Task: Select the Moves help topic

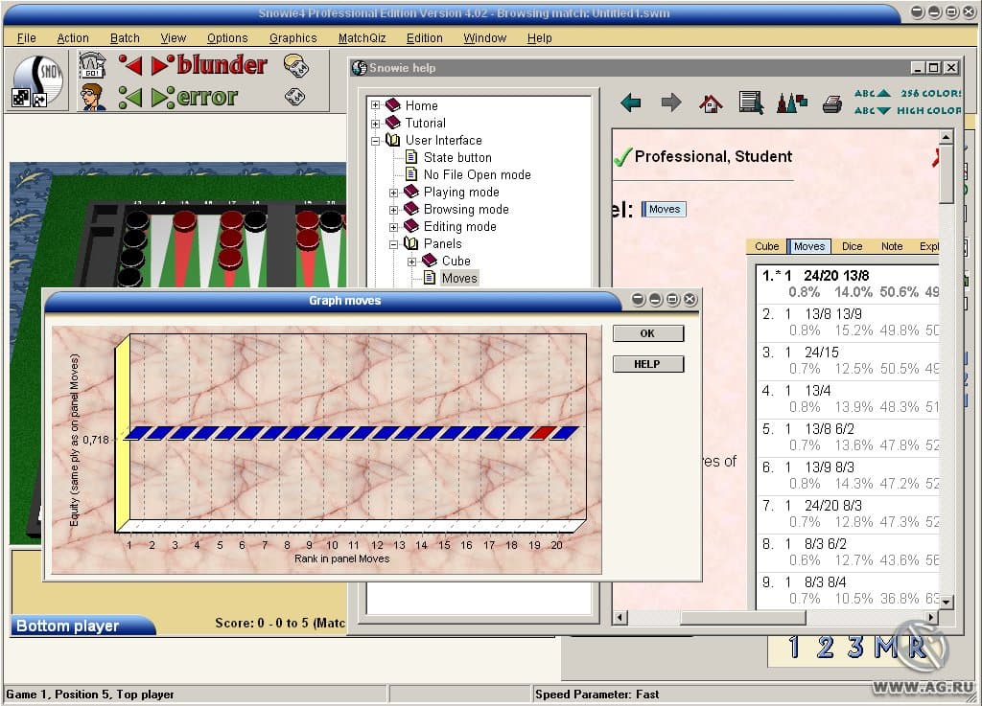Action: [459, 278]
